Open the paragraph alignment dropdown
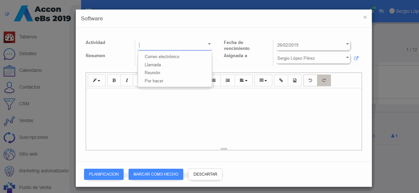This screenshot has width=419, height=193. coord(244,80)
